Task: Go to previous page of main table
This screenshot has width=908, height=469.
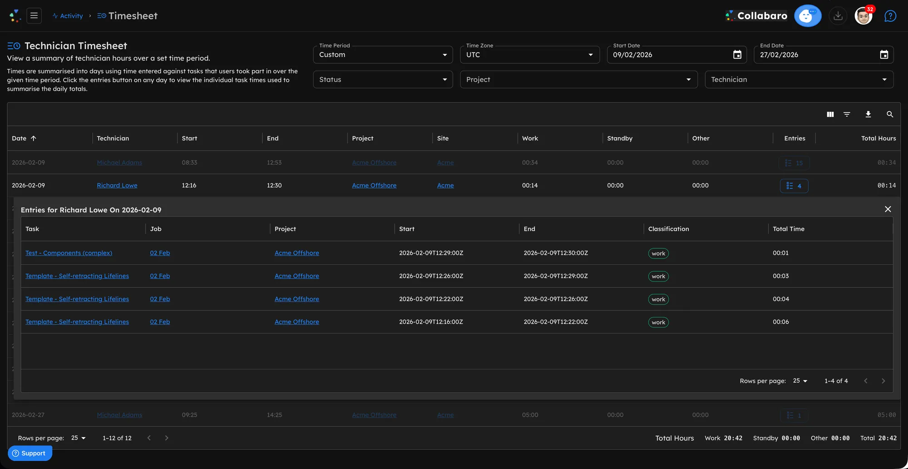Action: click(149, 438)
